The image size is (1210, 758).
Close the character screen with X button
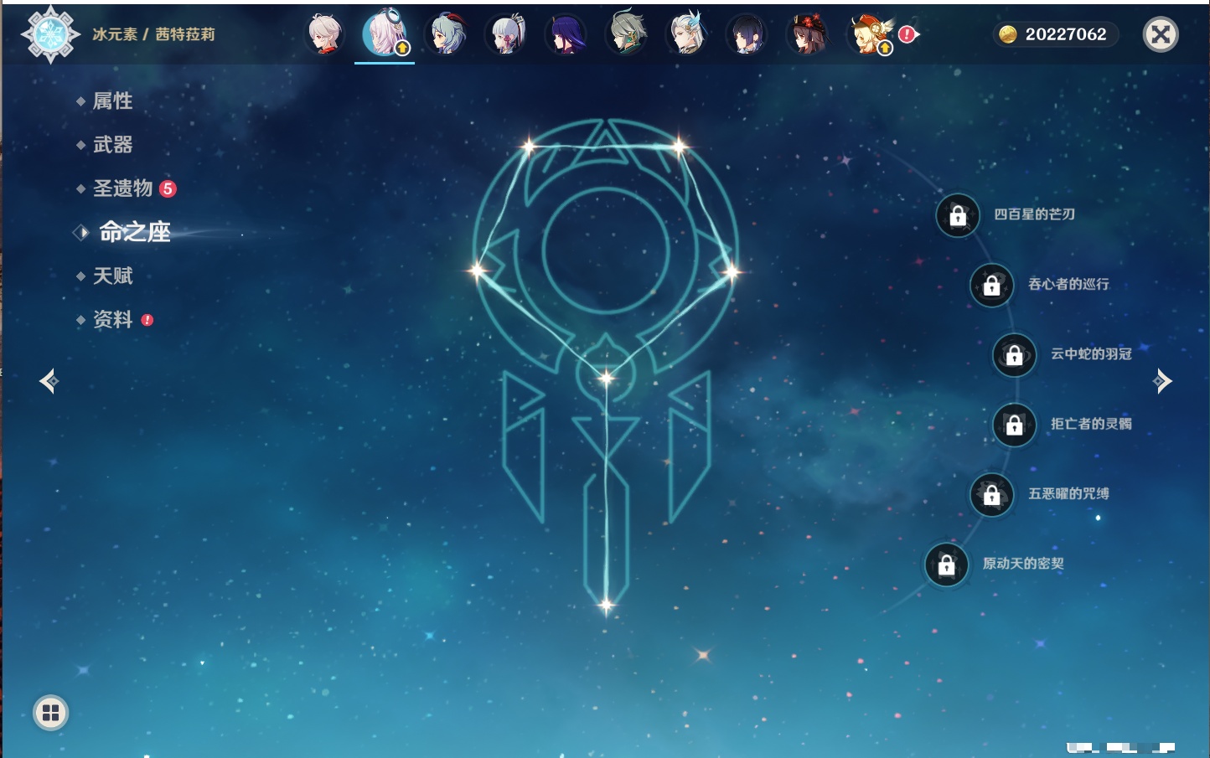point(1161,34)
